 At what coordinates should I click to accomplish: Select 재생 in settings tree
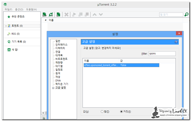tap(58, 77)
